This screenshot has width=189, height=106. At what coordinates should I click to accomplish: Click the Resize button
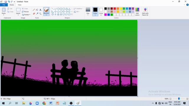(25, 12)
